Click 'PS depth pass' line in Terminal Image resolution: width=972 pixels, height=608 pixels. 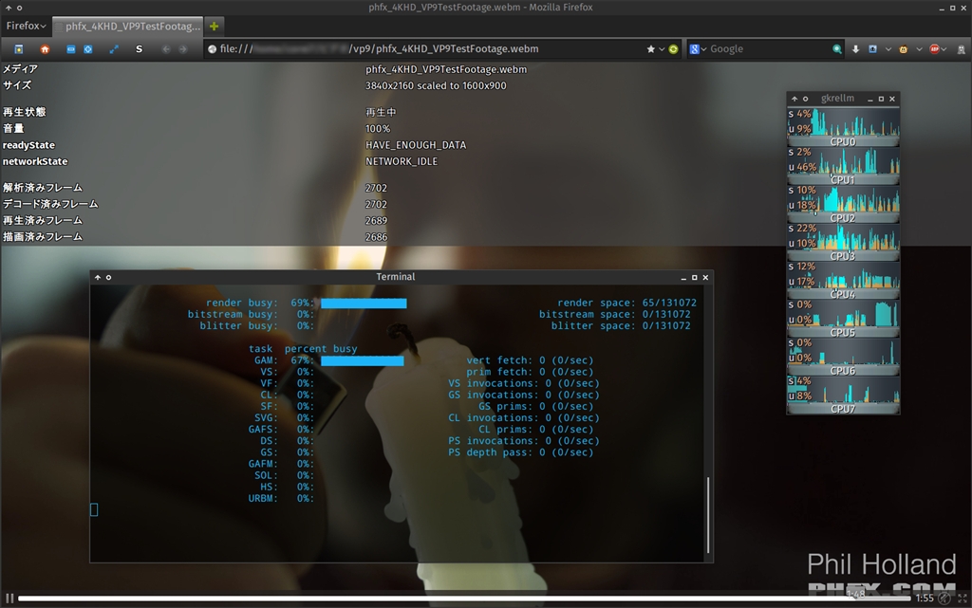coord(521,452)
